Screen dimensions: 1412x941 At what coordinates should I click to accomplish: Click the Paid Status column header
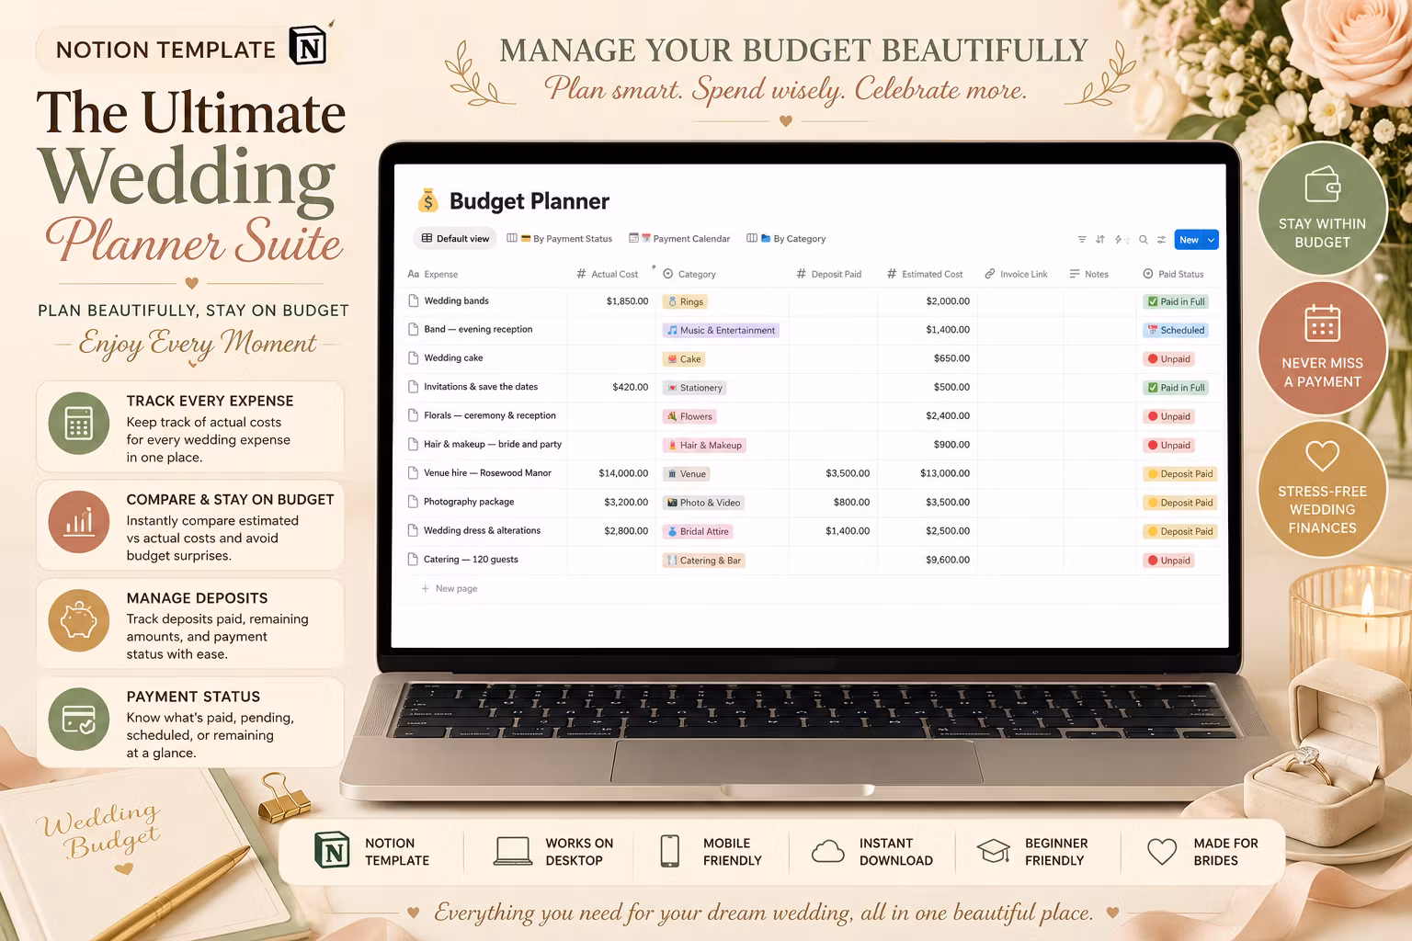click(1173, 274)
